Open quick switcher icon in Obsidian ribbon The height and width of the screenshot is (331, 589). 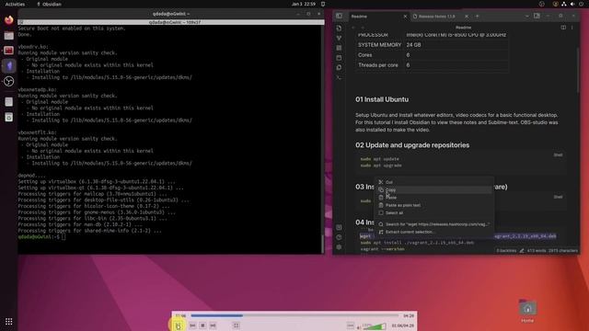point(339,29)
